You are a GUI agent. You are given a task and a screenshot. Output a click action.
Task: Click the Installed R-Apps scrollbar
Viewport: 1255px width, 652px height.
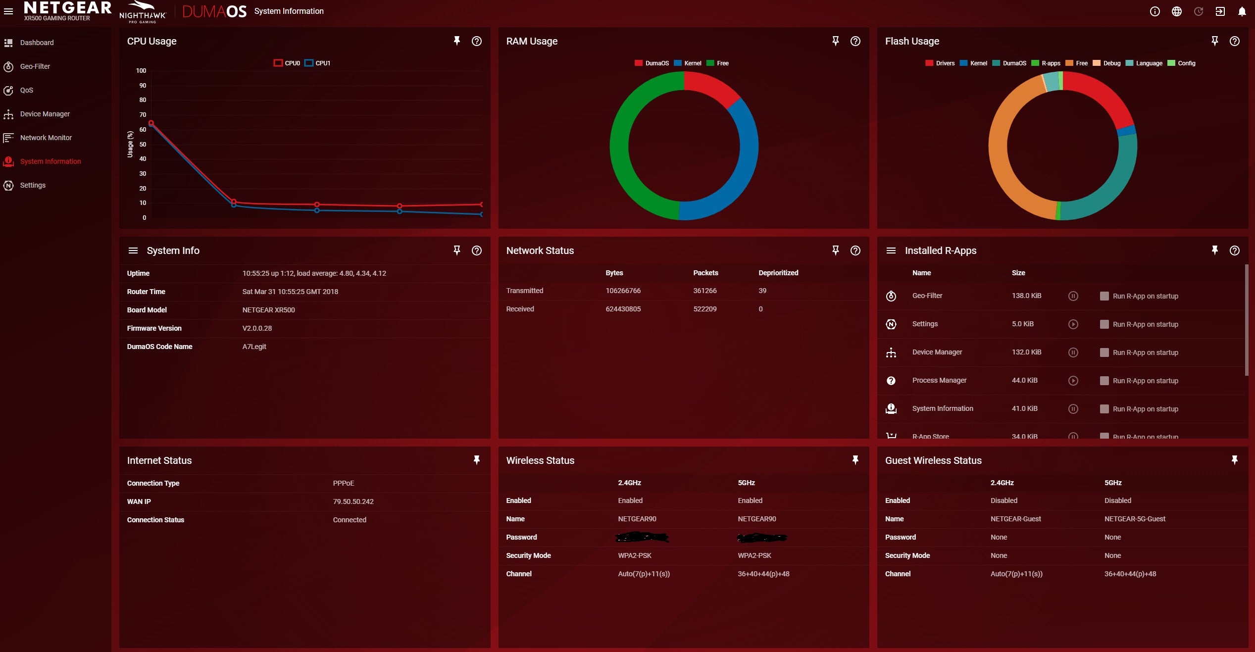click(1246, 320)
